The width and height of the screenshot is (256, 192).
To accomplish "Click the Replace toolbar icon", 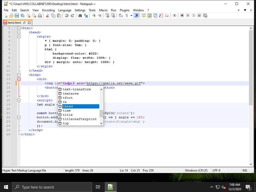I will pyautogui.click(x=86, y=16).
